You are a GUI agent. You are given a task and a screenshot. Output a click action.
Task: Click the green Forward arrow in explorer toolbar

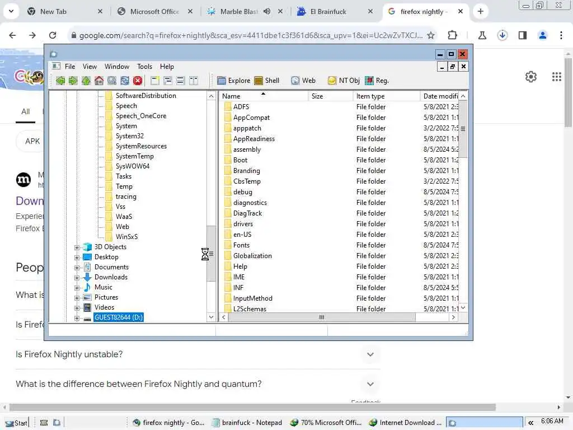(x=73, y=81)
